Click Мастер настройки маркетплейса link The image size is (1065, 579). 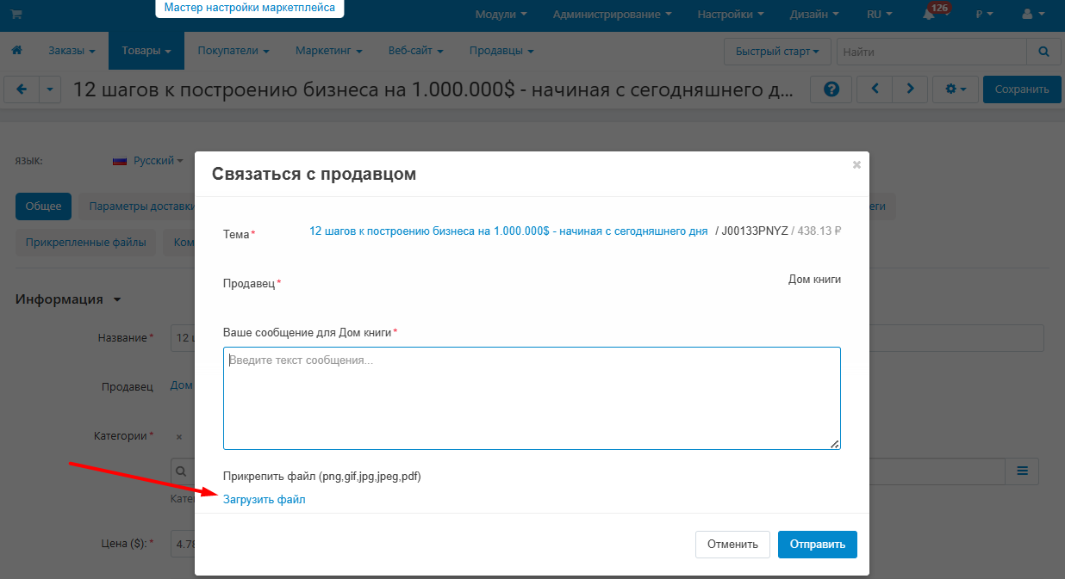(250, 8)
